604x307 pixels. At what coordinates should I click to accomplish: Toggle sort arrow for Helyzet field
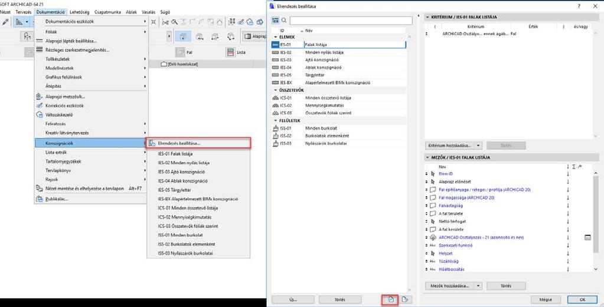568,253
